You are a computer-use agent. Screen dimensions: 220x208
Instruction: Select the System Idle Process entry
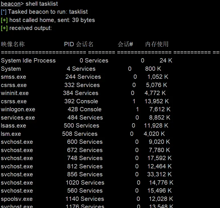[x=28, y=60]
